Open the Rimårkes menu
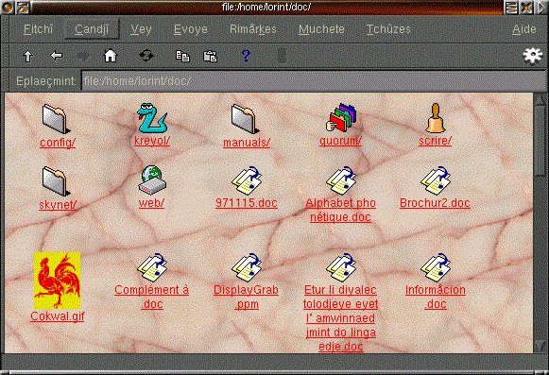 [x=253, y=29]
